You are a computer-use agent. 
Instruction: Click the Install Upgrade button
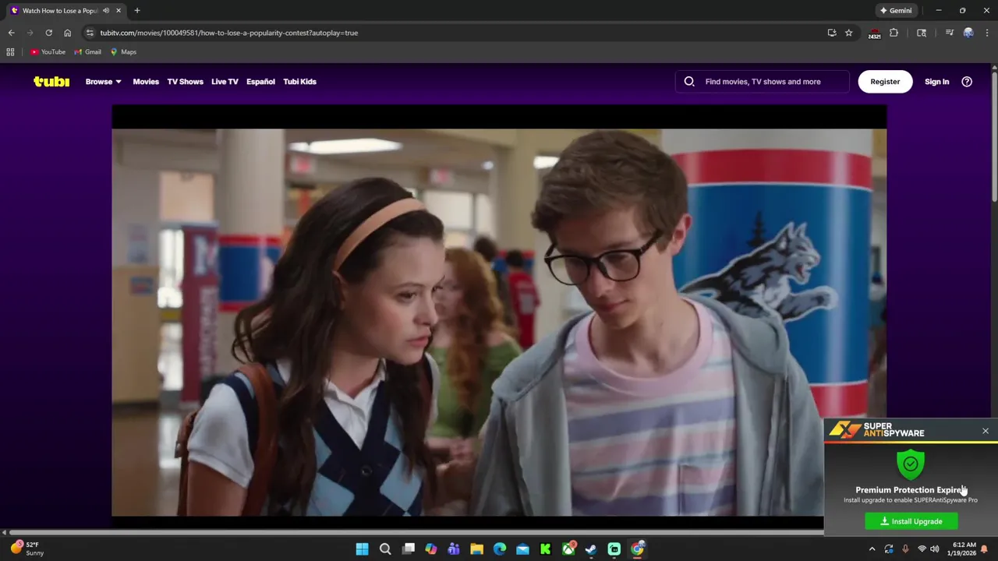(911, 521)
